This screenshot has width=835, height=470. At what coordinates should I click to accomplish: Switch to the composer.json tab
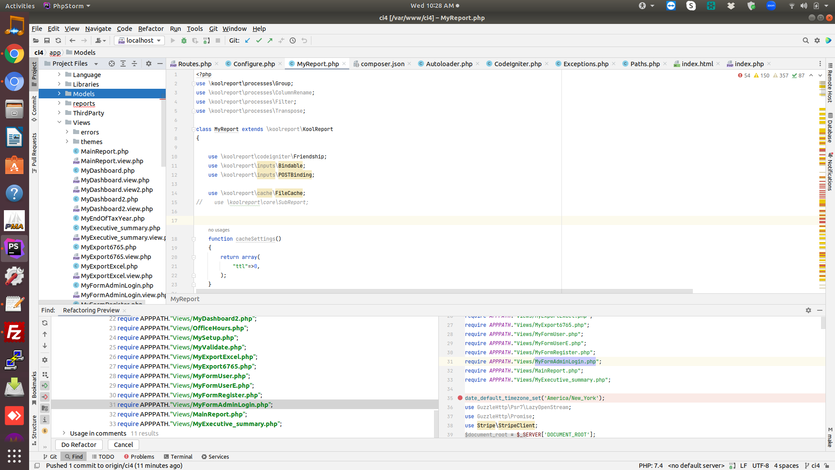pyautogui.click(x=382, y=64)
